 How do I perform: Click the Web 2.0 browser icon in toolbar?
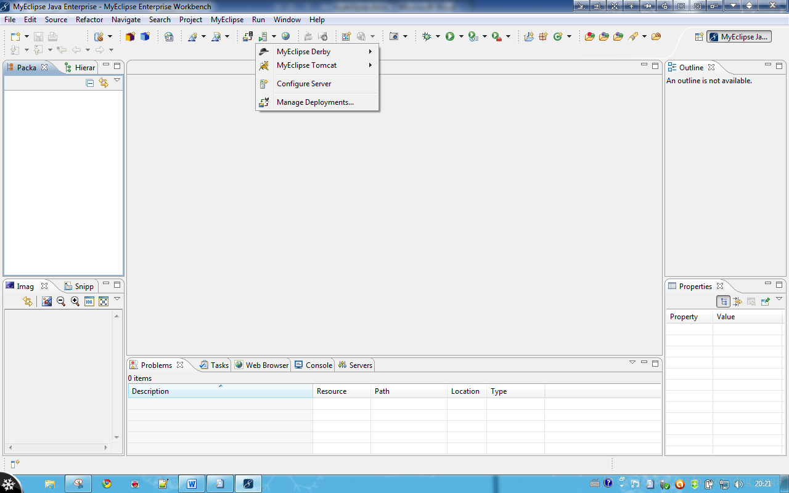(x=169, y=37)
